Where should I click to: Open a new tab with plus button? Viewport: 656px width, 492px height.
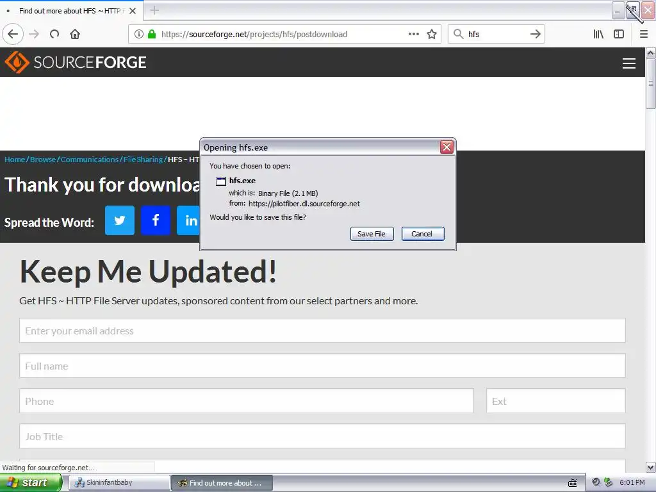pos(154,10)
